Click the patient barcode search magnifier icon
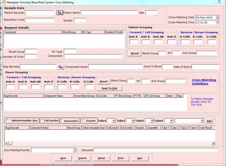 coord(60,13)
